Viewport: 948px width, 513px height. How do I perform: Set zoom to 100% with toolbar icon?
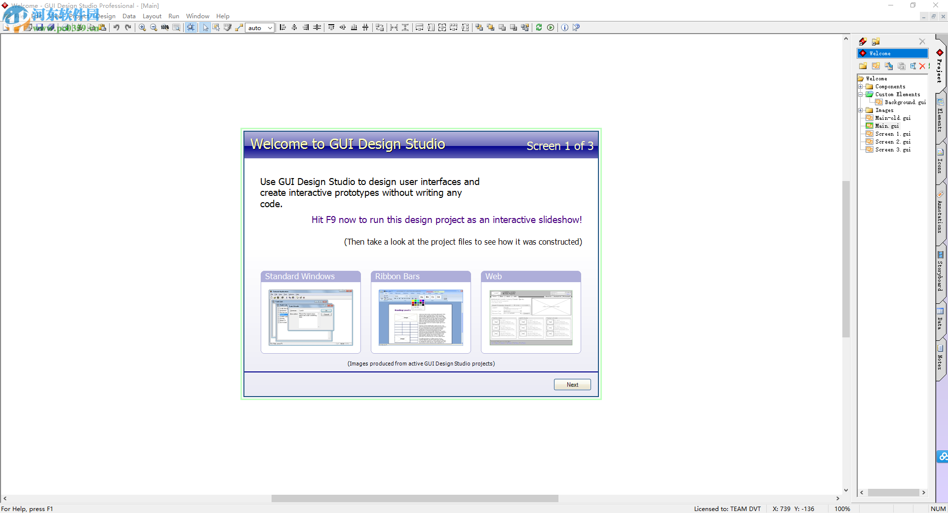[x=165, y=28]
